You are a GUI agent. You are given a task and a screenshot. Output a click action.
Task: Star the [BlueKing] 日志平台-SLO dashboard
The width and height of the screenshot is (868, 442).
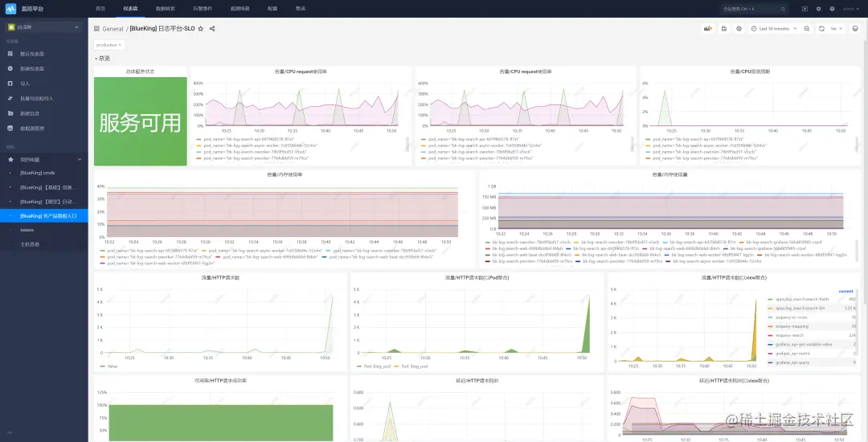[x=201, y=29]
